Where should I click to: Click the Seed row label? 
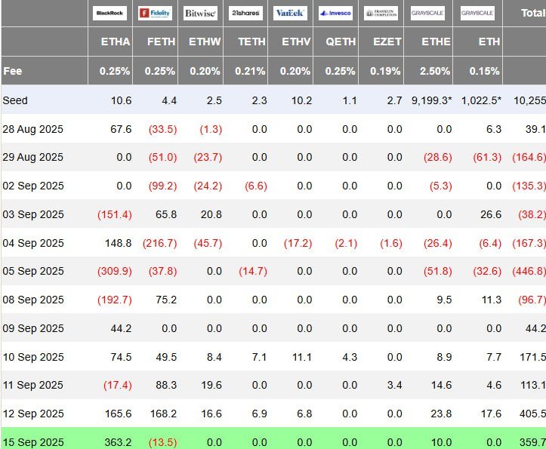click(15, 100)
